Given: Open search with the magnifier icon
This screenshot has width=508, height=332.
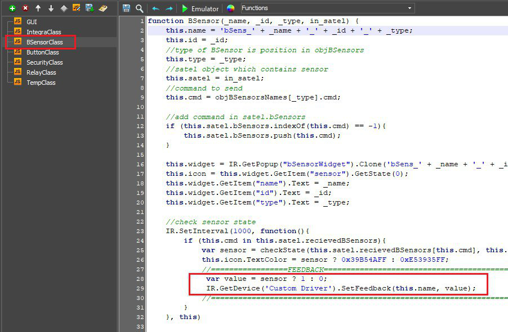Looking at the screenshot, I should (139, 8).
